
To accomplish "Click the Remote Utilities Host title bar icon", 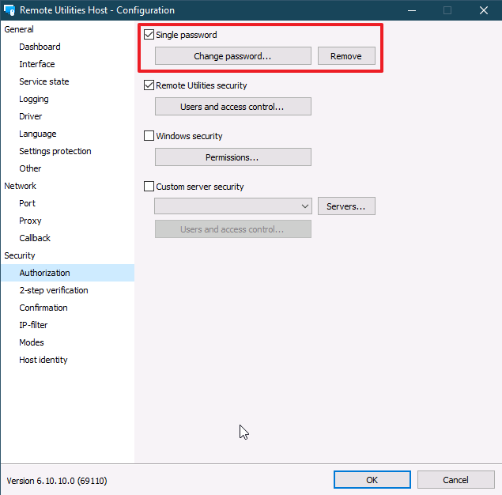I will [x=9, y=10].
